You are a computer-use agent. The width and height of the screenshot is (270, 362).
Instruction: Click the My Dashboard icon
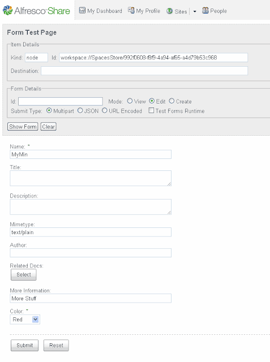coord(82,10)
